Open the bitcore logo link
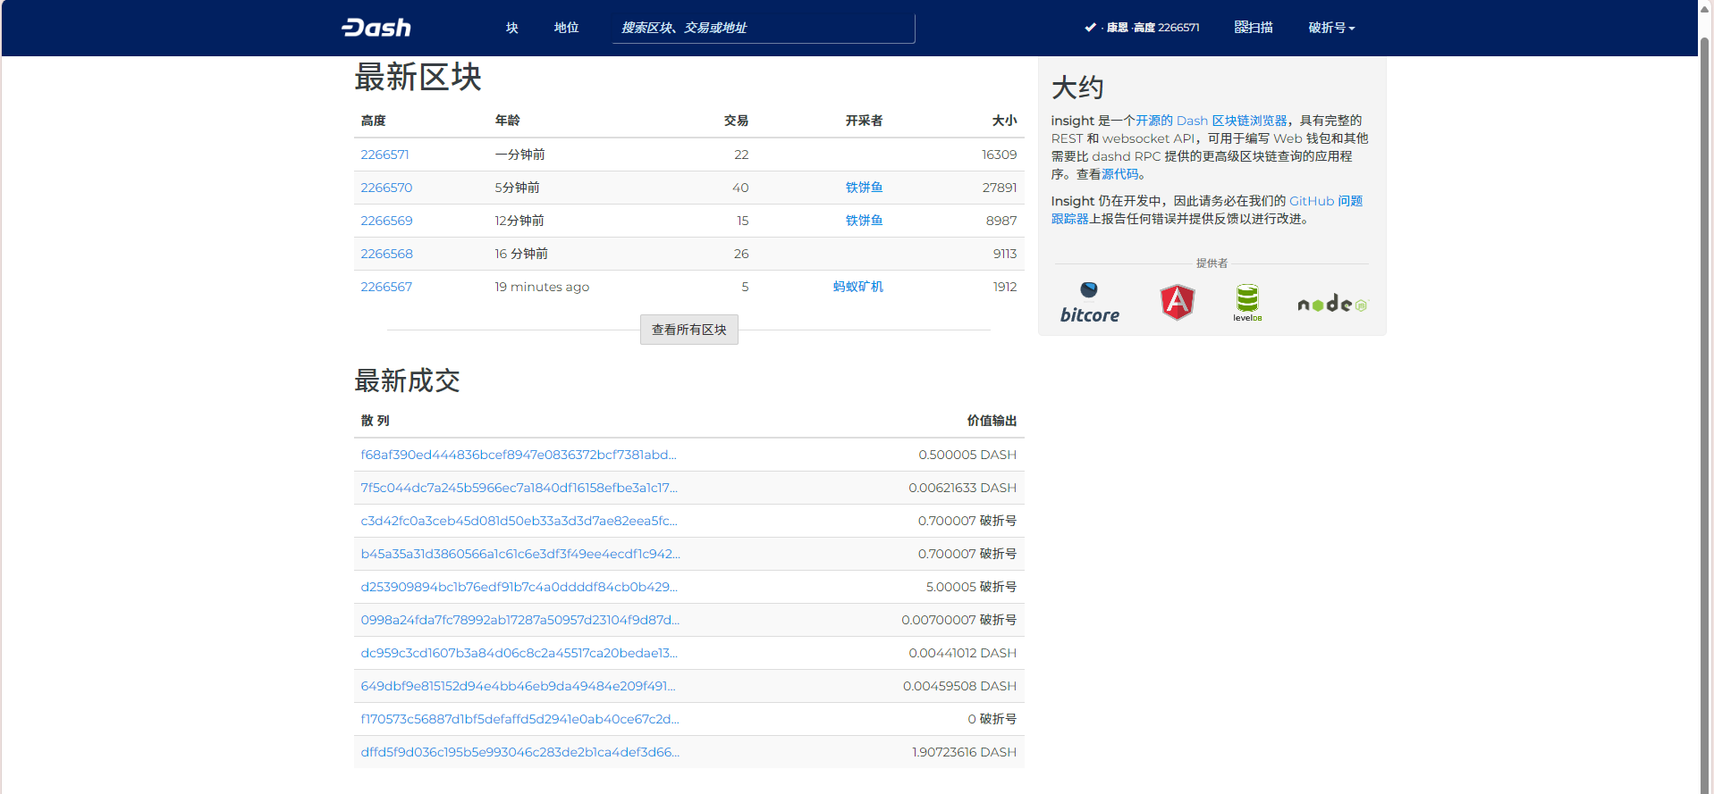 (1089, 303)
